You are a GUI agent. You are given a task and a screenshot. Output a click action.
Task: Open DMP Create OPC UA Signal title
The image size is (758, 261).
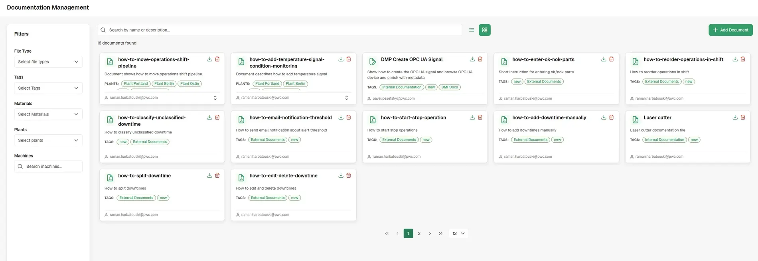[x=412, y=59]
